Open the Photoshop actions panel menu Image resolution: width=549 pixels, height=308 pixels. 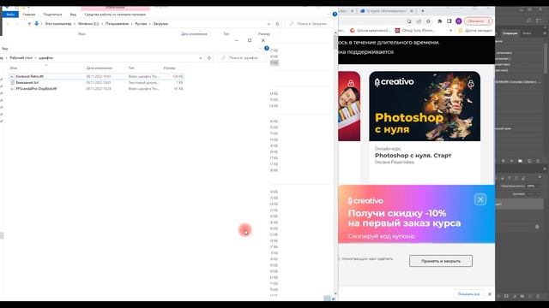[545, 33]
